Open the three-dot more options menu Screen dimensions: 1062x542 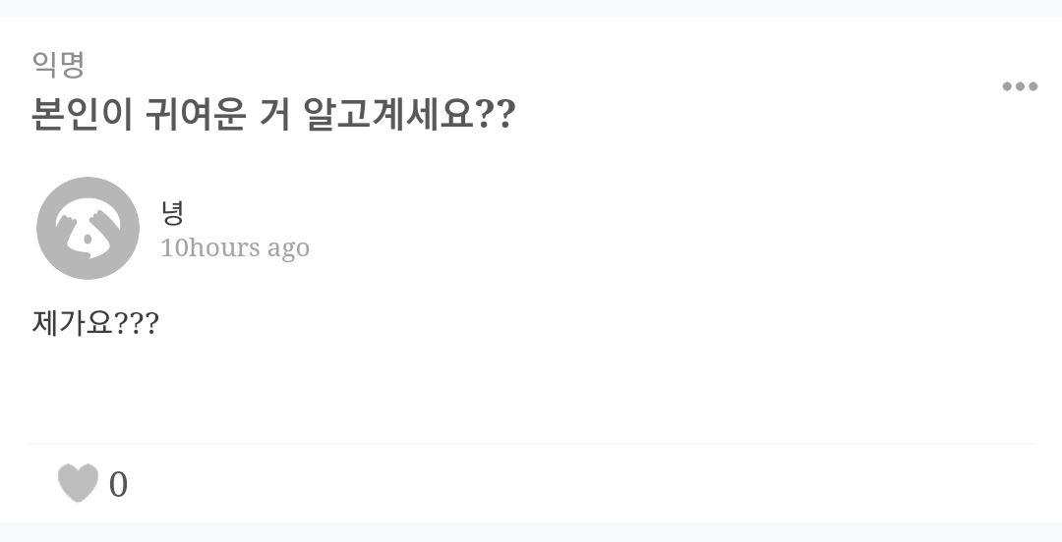1020,87
